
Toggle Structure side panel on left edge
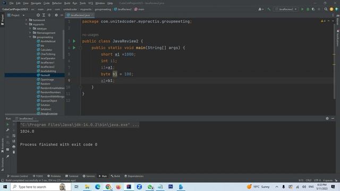[2, 164]
